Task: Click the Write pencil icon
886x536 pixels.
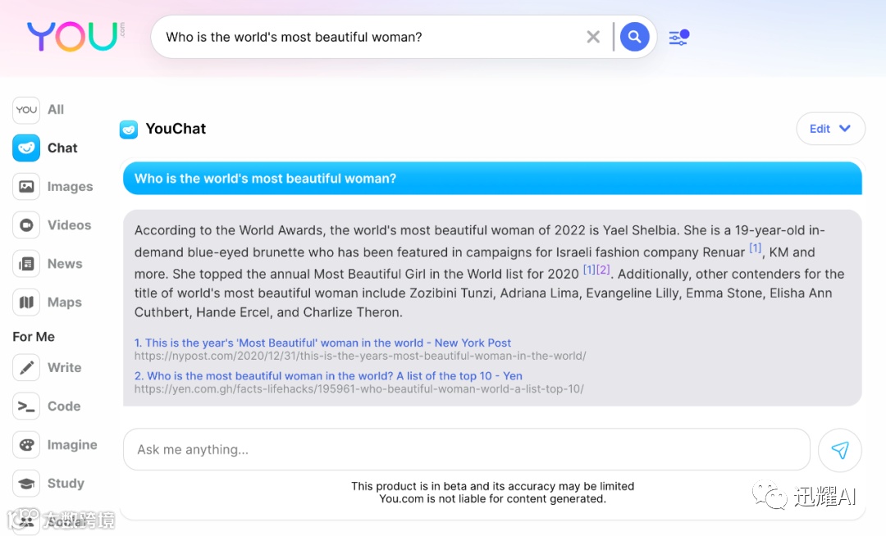Action: (26, 368)
